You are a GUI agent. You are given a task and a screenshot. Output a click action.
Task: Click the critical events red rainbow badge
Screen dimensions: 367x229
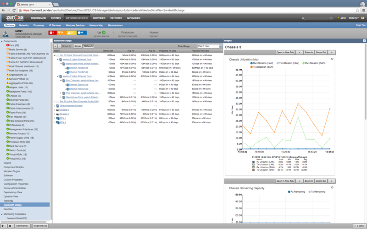(52, 33)
